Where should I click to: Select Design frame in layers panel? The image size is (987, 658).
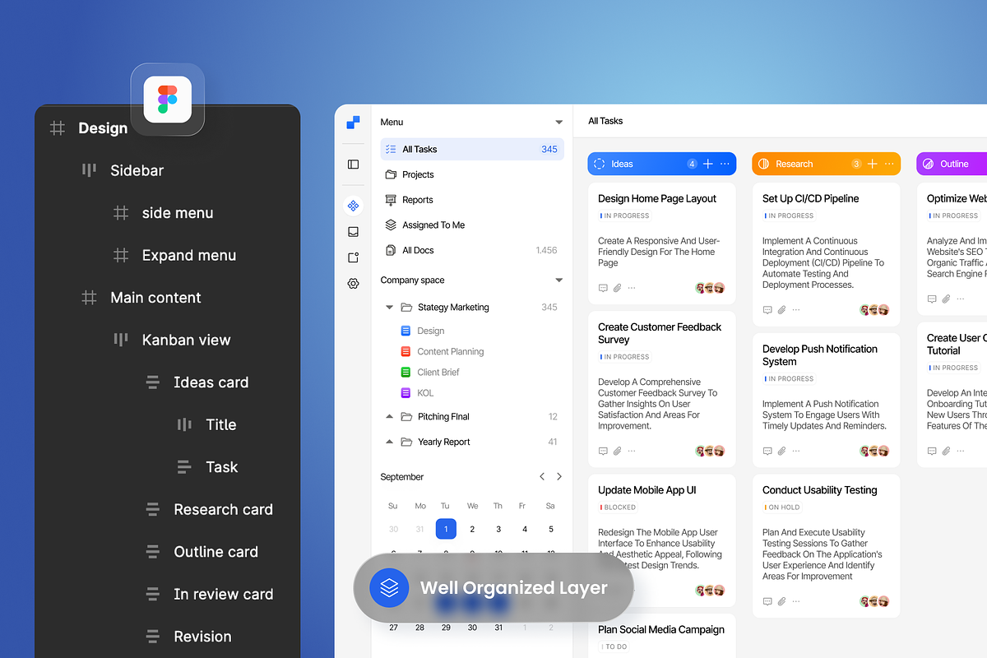[102, 128]
